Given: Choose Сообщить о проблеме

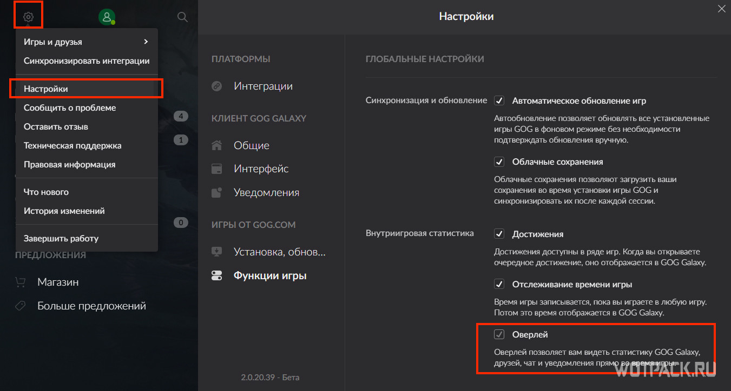Looking at the screenshot, I should [87, 107].
